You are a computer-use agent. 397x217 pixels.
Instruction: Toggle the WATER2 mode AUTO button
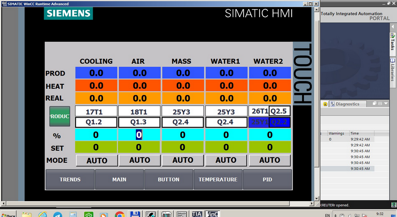[x=270, y=160]
